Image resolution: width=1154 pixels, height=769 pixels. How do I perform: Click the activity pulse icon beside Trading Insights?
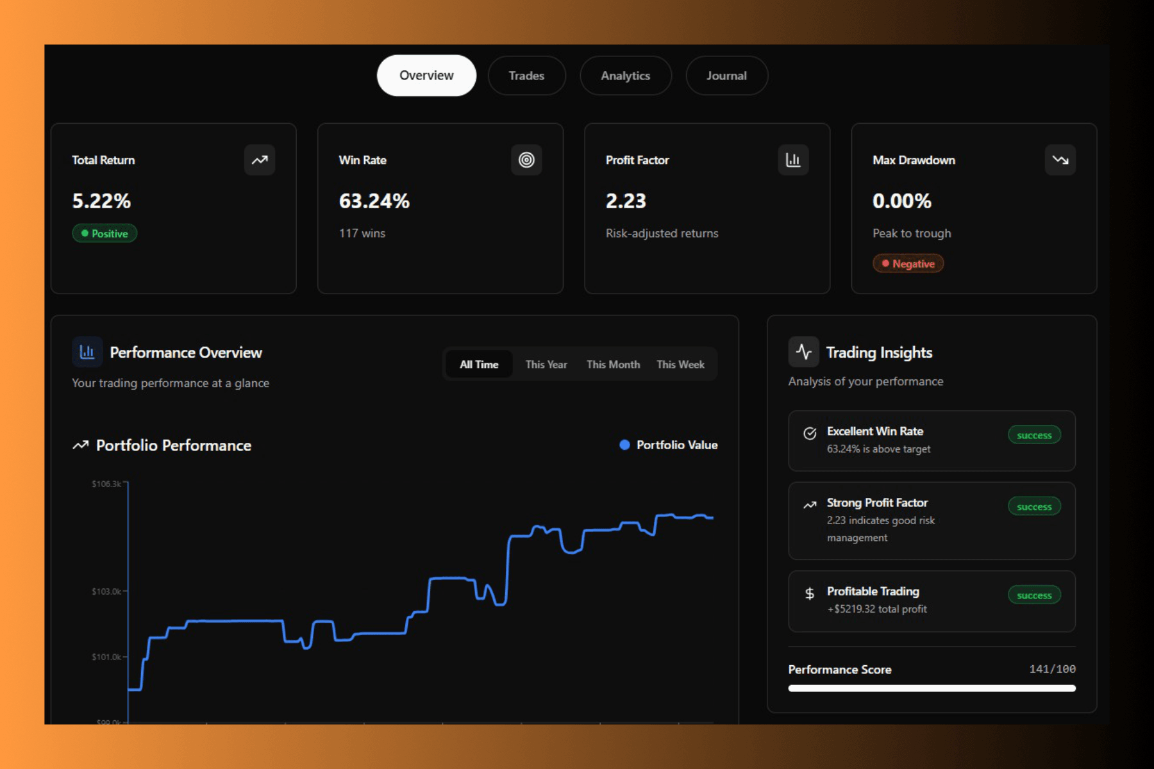[803, 351]
